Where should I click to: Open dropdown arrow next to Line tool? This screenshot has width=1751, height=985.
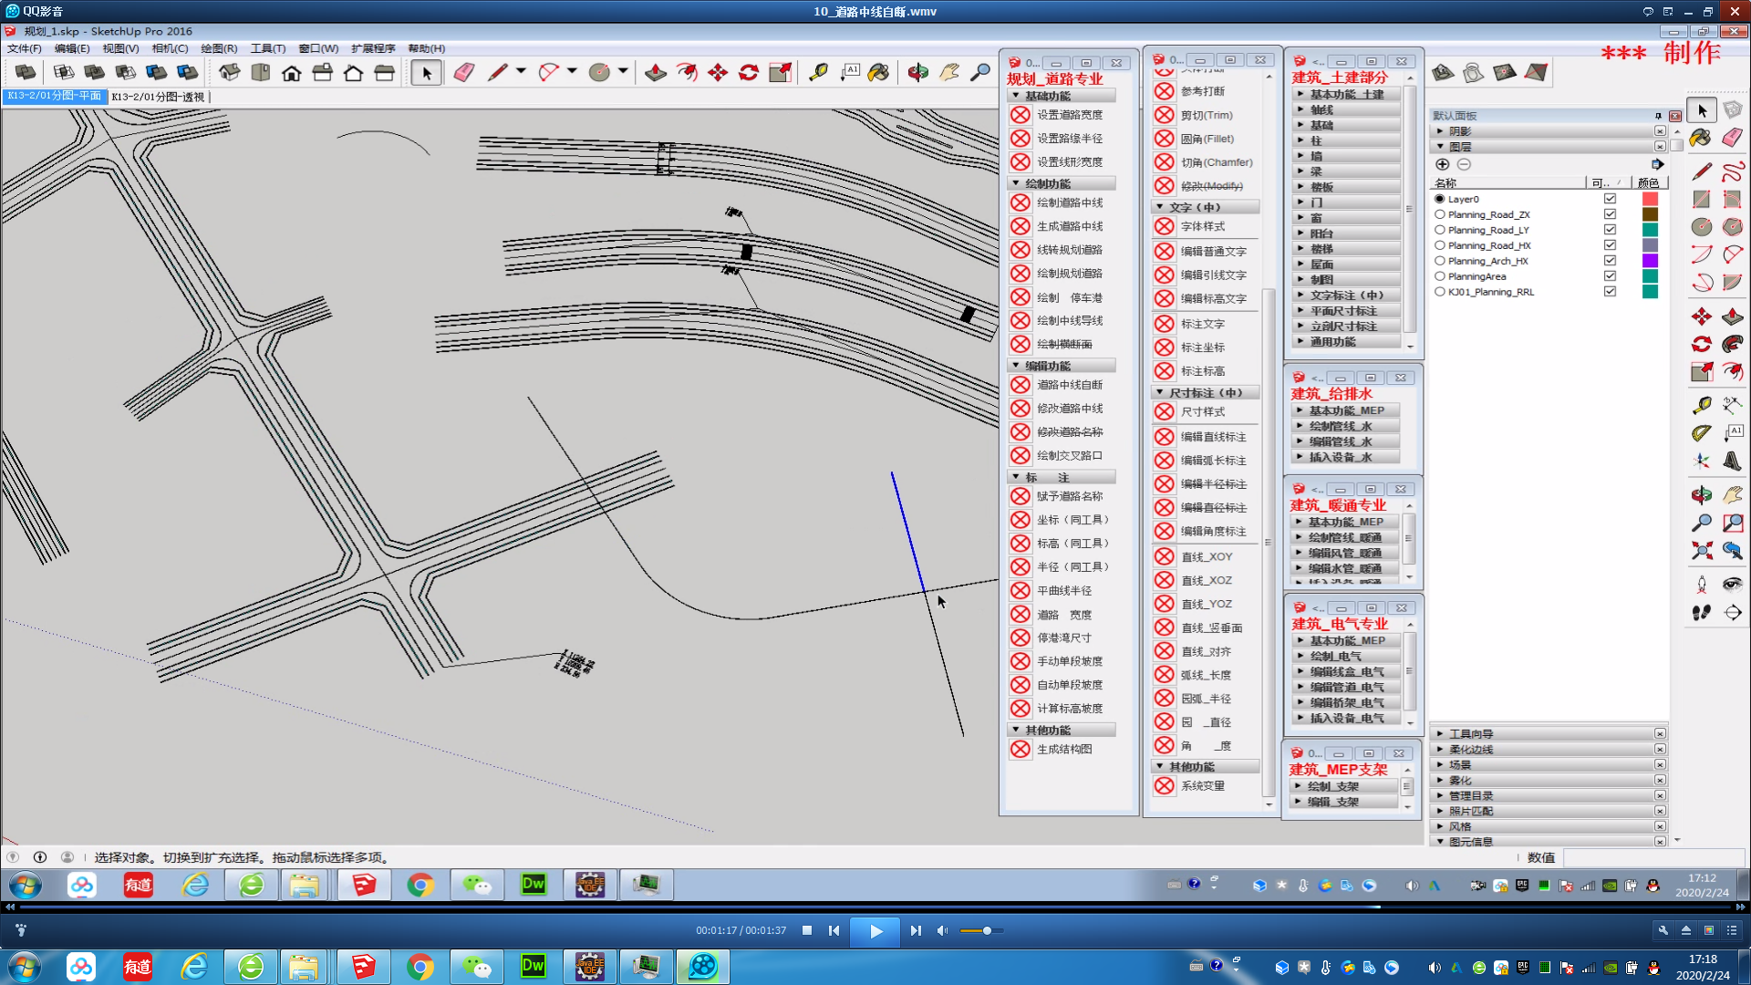(x=522, y=71)
